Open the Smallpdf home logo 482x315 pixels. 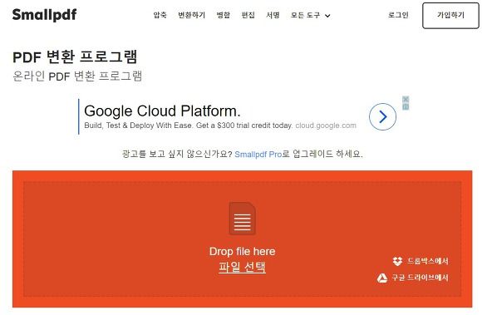(x=45, y=15)
